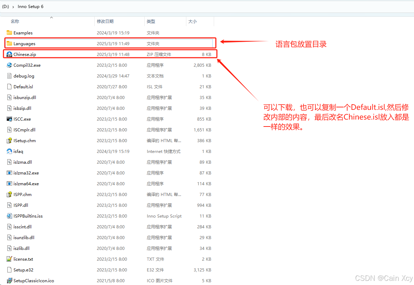Image resolution: width=414 pixels, height=285 pixels.
Task: Click the islzma.dll file icon
Action: click(9, 162)
